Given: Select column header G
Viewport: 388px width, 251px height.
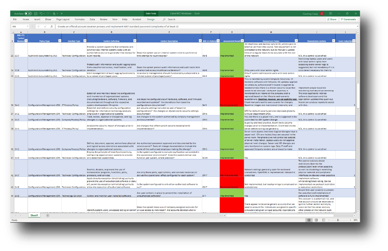Looking at the screenshot, I should tap(232, 32).
